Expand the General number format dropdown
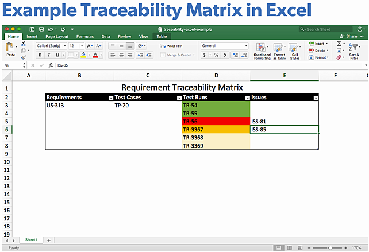The image size is (369, 252). 245,46
